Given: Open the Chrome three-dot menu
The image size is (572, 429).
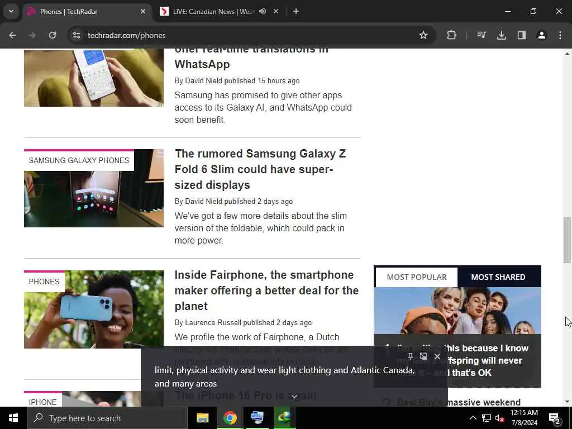Looking at the screenshot, I should click(560, 35).
